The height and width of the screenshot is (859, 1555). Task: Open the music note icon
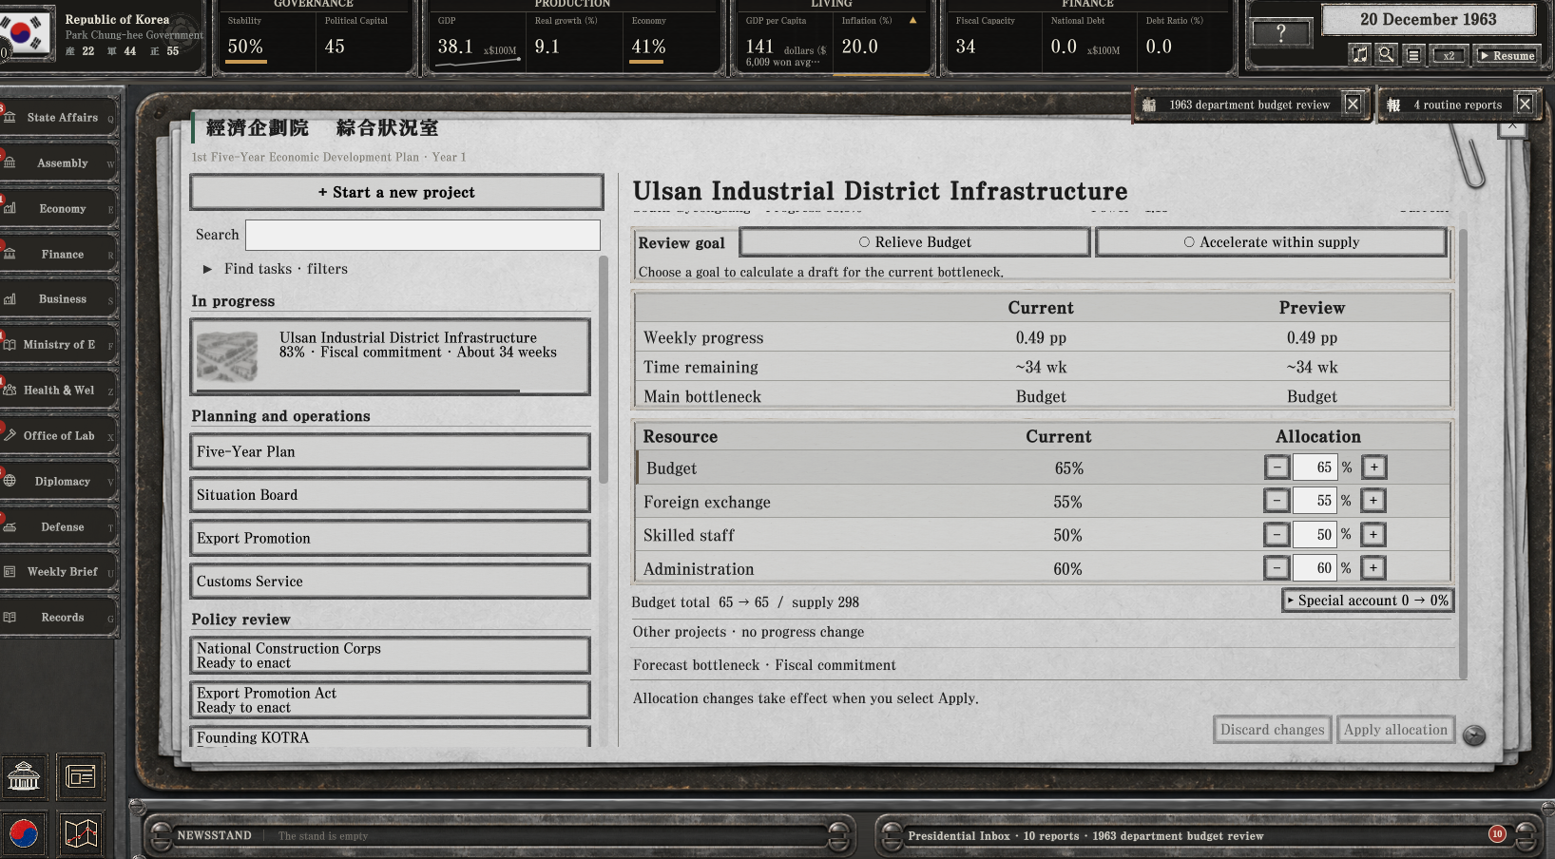[1360, 55]
